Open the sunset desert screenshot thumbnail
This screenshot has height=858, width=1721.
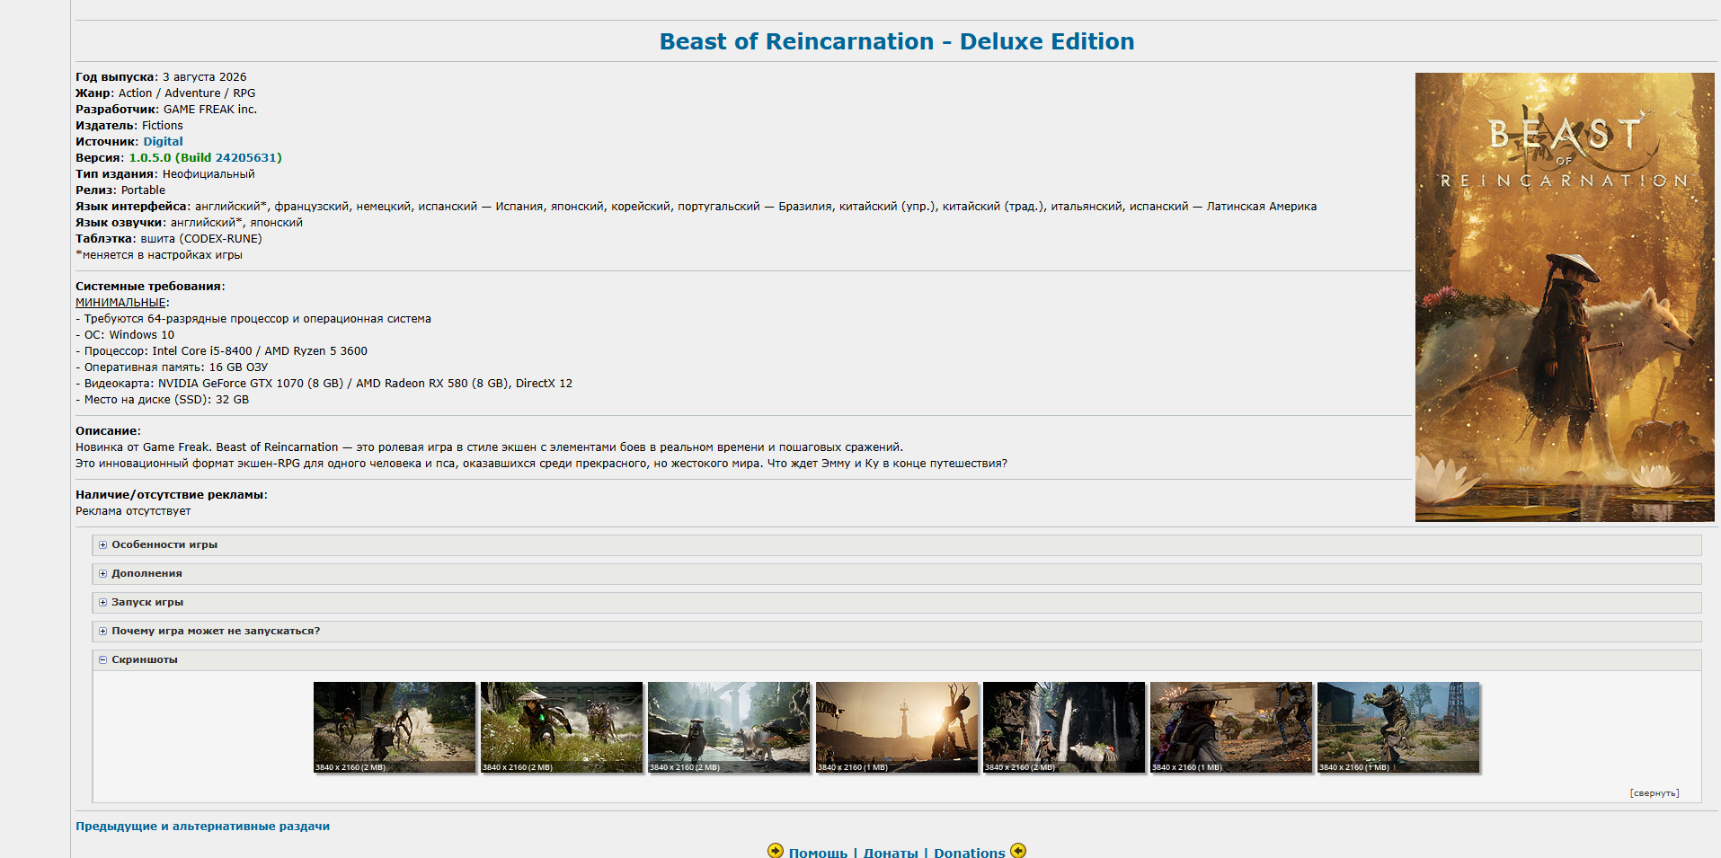pyautogui.click(x=897, y=727)
